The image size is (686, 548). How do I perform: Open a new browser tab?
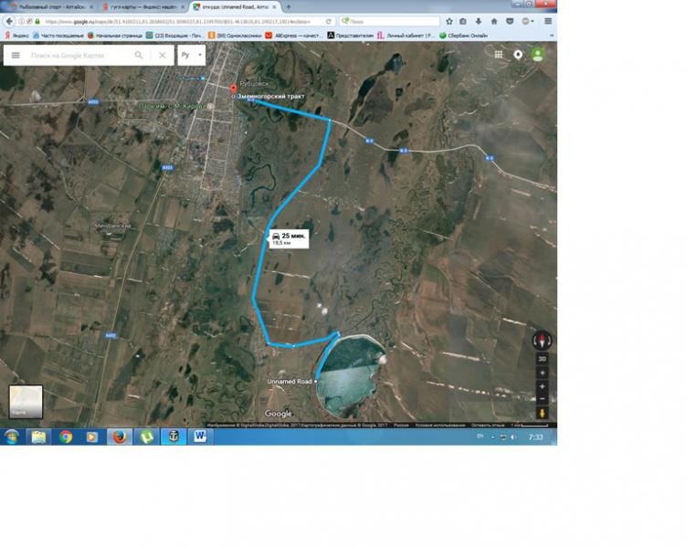289,7
